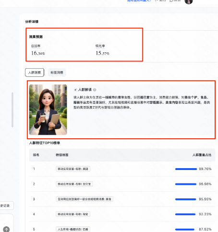Click the 效果预测 heading

tap(36, 37)
